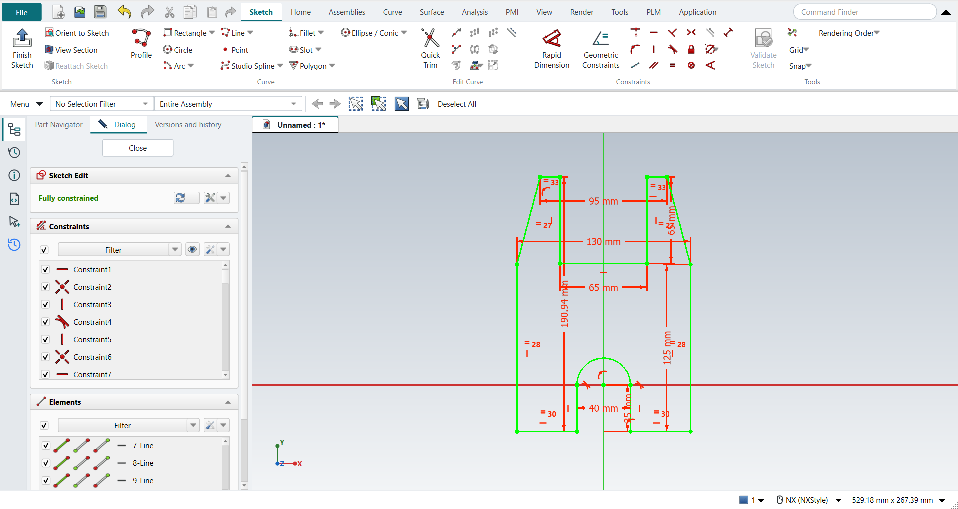This screenshot has width=958, height=509.
Task: Click the Close button in Dialog panel
Action: [138, 148]
